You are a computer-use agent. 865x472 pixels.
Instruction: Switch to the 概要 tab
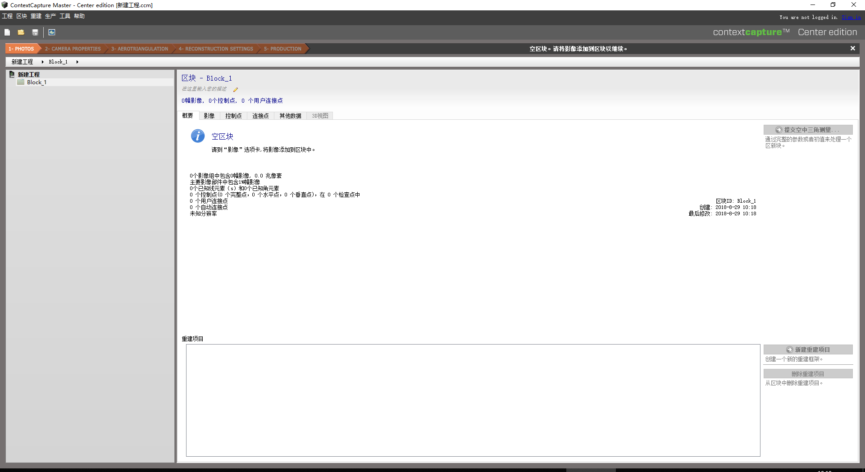188,116
